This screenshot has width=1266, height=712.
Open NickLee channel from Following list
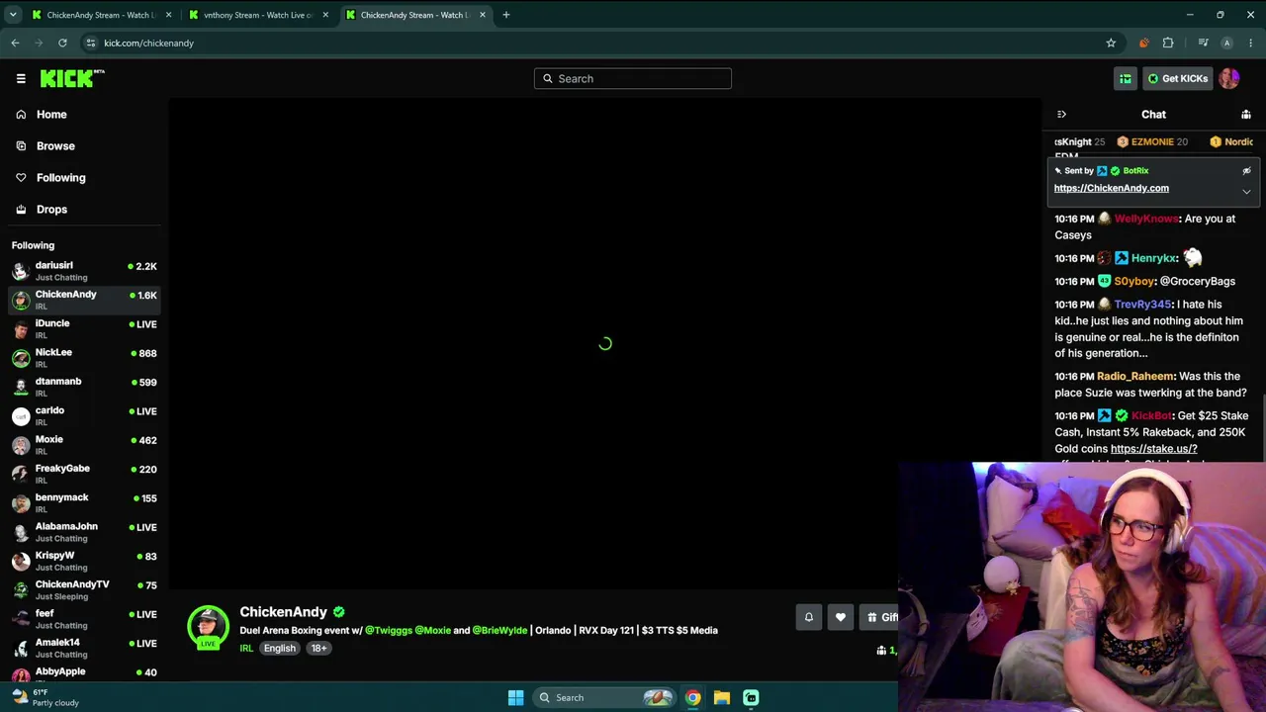(x=84, y=358)
